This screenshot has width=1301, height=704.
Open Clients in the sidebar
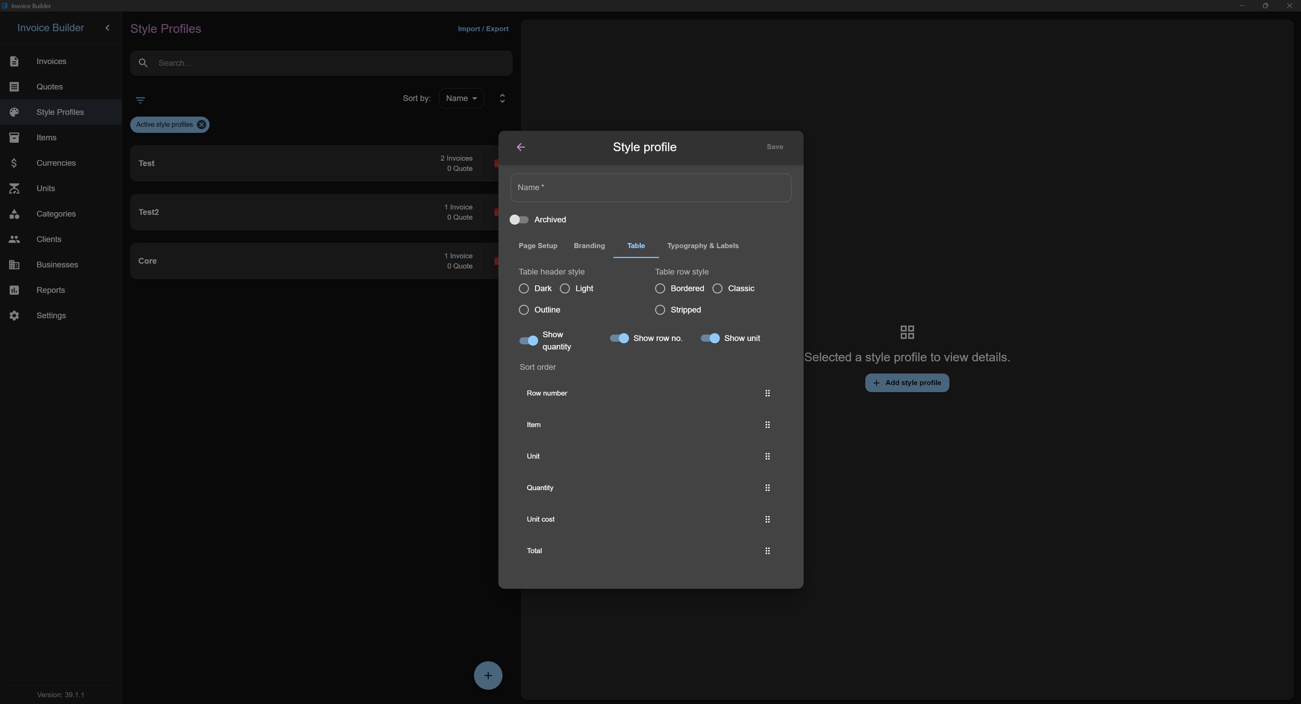click(61, 239)
